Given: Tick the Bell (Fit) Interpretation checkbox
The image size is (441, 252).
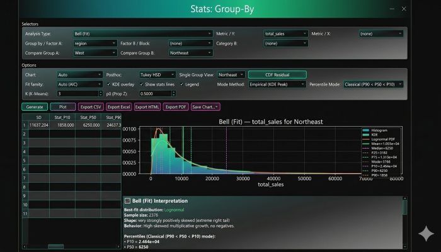Looking at the screenshot, I should pos(128,200).
